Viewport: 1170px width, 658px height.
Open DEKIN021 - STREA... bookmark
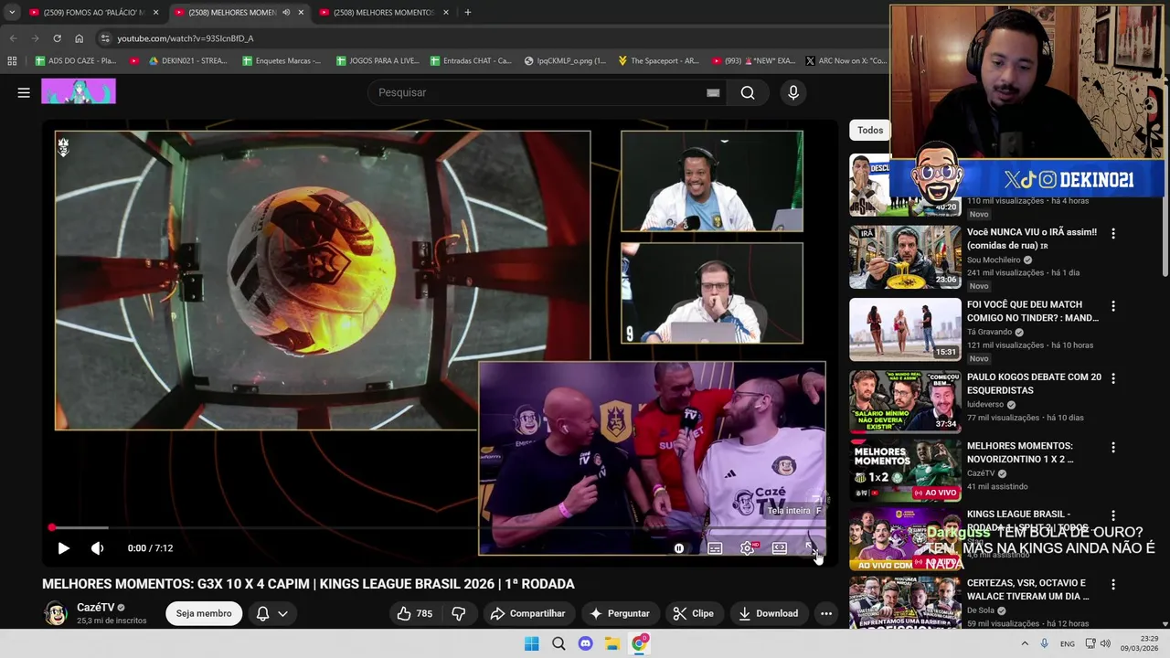pyautogui.click(x=187, y=60)
